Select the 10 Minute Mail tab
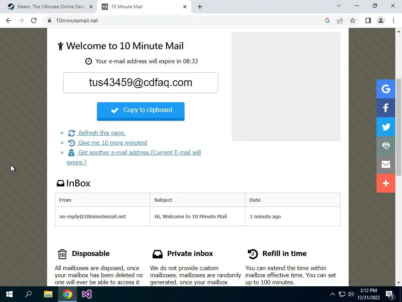 (144, 7)
